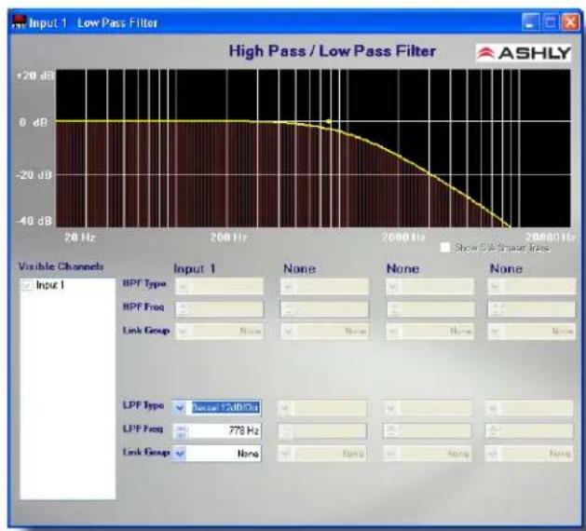This screenshot has width=586, height=531.
Task: Click the Visible Channels label
Action: tap(61, 266)
